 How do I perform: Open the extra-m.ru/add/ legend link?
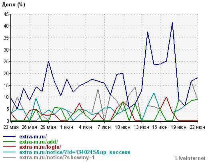pos(39,142)
